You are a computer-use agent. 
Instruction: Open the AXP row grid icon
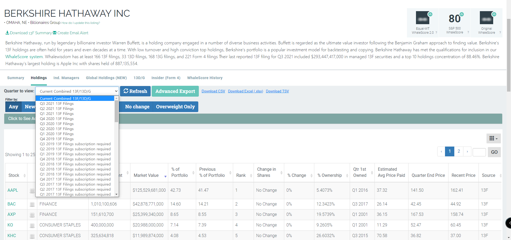(x=32, y=215)
